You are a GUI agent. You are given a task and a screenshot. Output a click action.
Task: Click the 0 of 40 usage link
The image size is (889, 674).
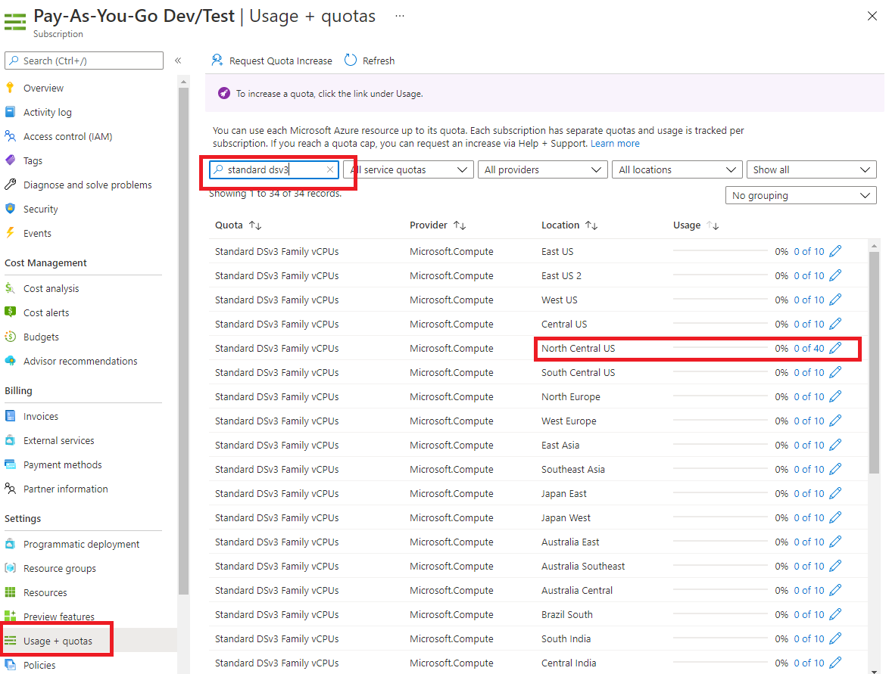[809, 348]
